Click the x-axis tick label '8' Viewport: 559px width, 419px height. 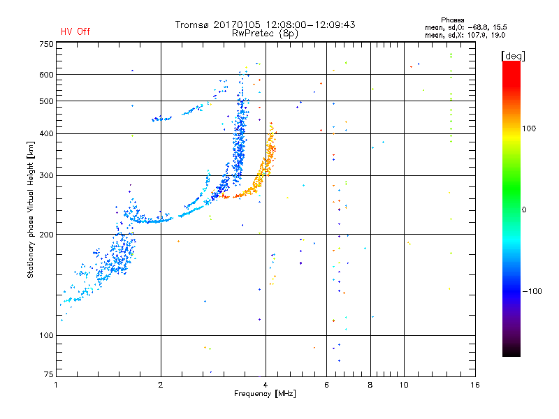(x=370, y=385)
